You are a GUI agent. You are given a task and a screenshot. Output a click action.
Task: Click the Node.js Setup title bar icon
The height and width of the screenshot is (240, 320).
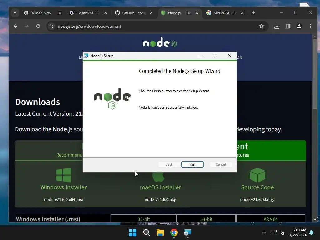point(86,56)
